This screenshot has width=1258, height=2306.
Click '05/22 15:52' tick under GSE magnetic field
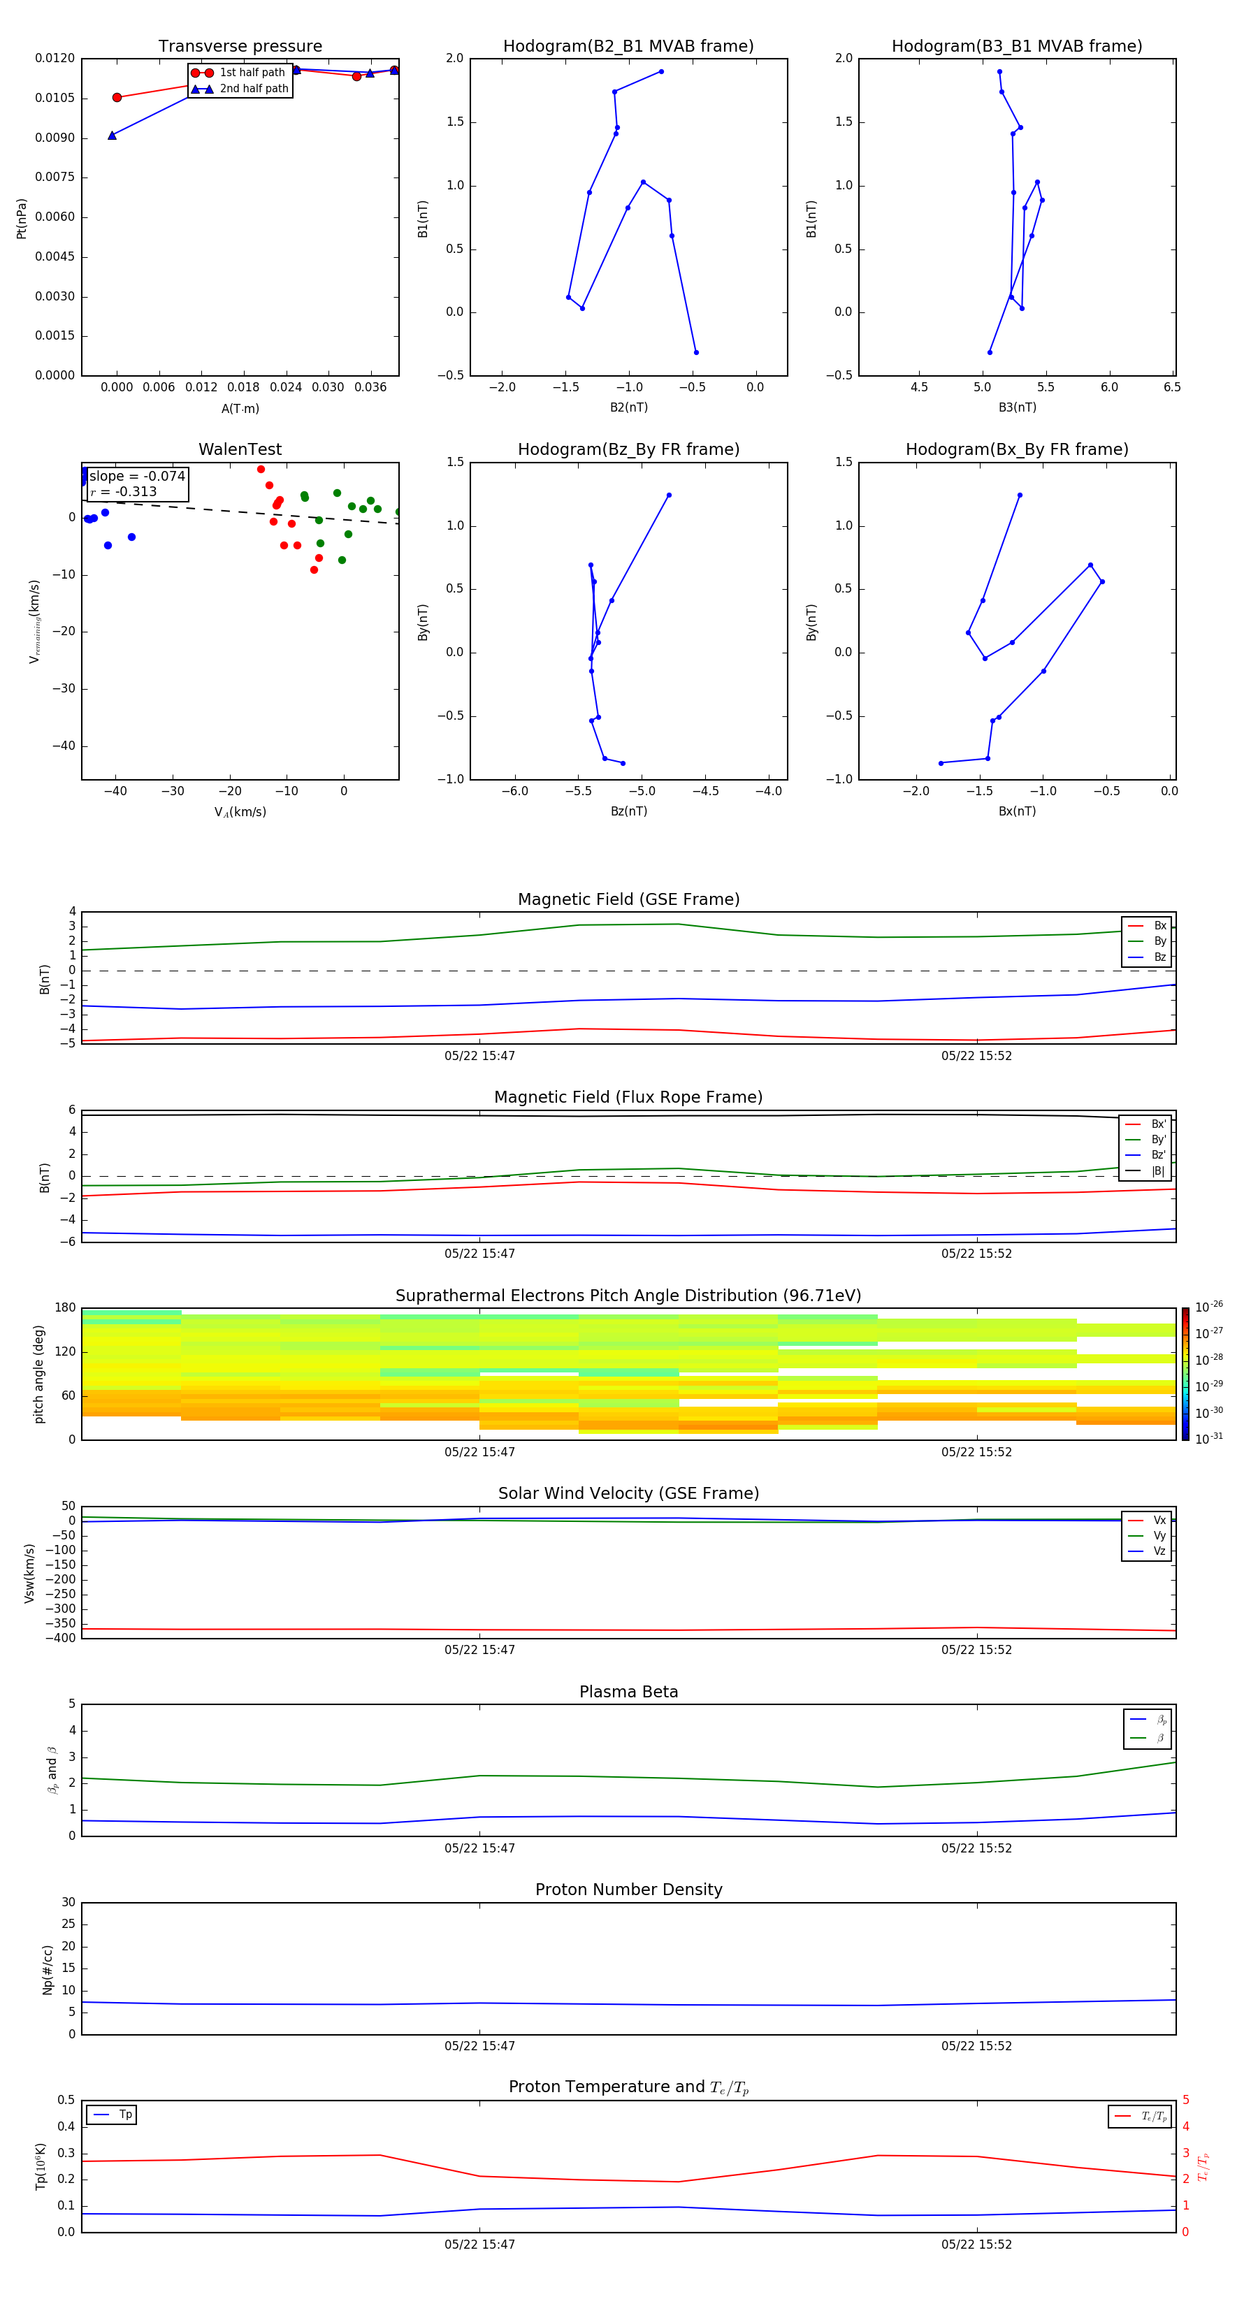click(x=977, y=1057)
